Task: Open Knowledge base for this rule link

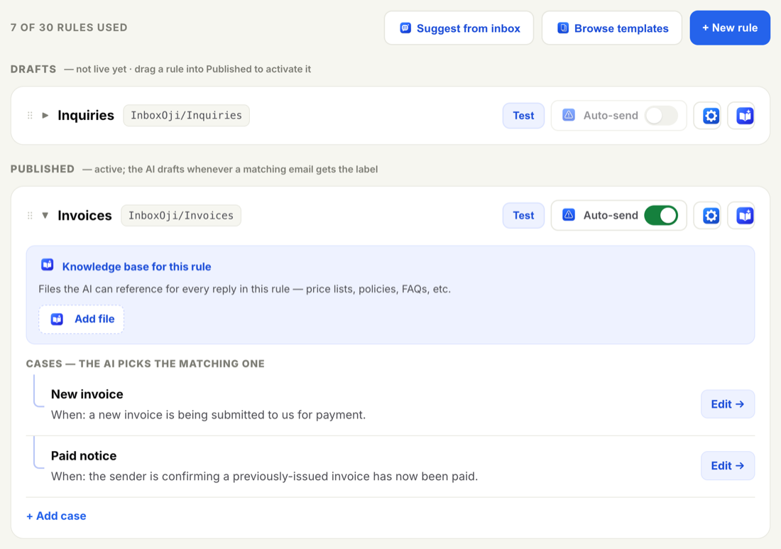Action: click(136, 266)
